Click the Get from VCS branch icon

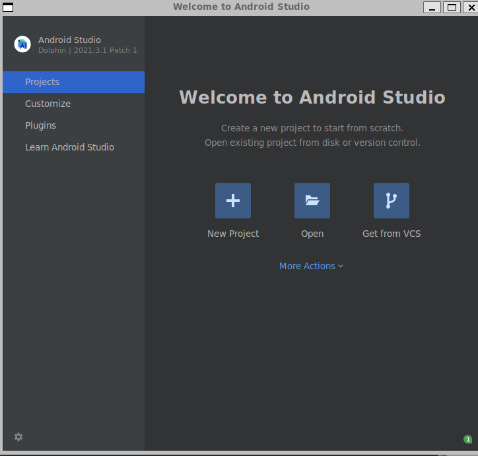click(x=392, y=201)
